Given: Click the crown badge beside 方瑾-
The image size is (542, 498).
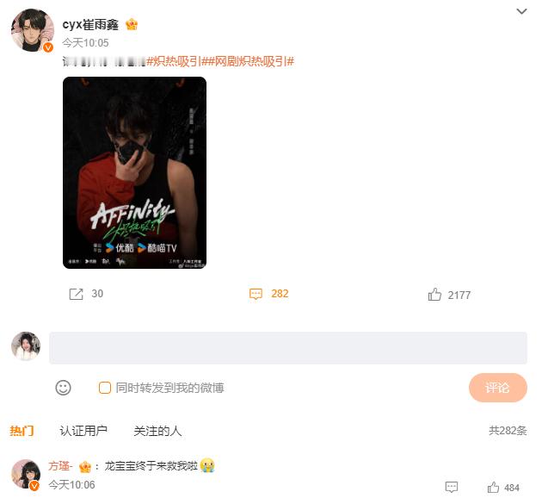Looking at the screenshot, I should 85,467.
